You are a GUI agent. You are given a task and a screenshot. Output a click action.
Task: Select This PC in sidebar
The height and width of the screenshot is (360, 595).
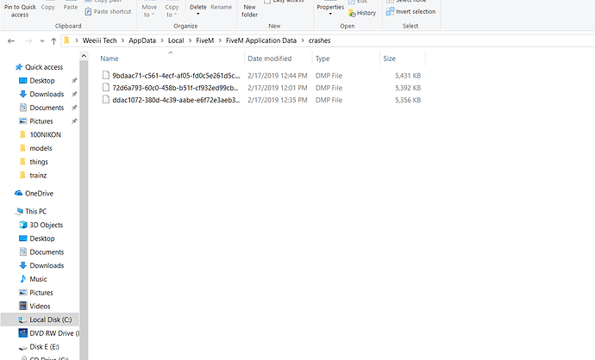click(35, 212)
